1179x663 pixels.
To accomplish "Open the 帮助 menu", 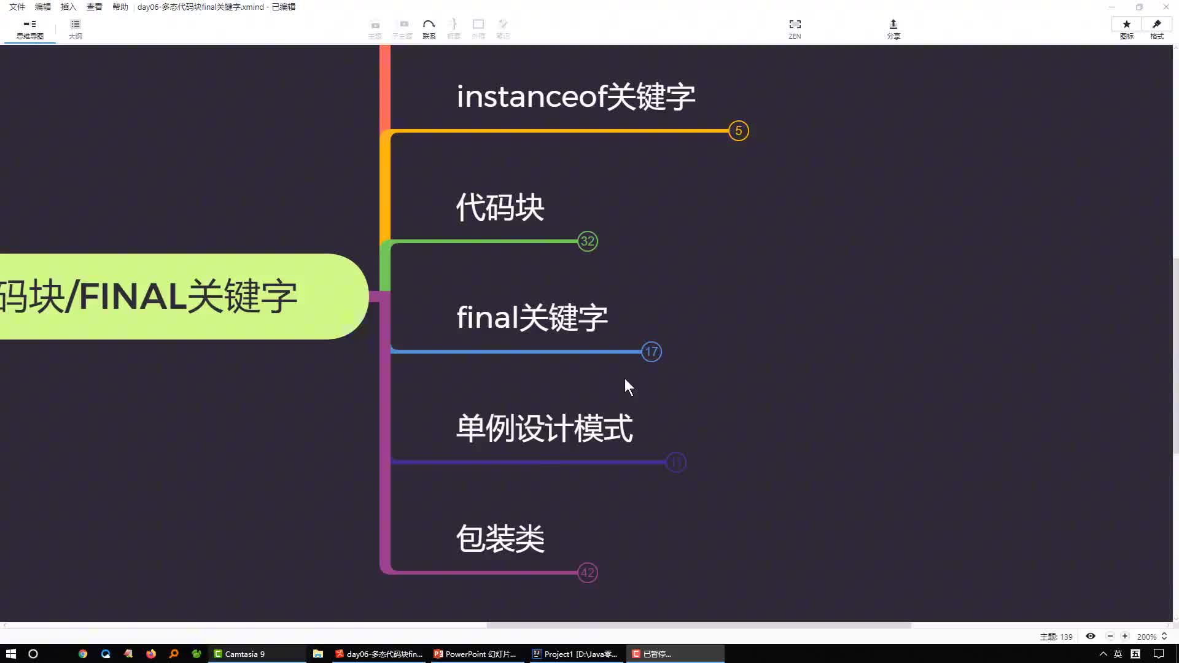I will (x=120, y=7).
